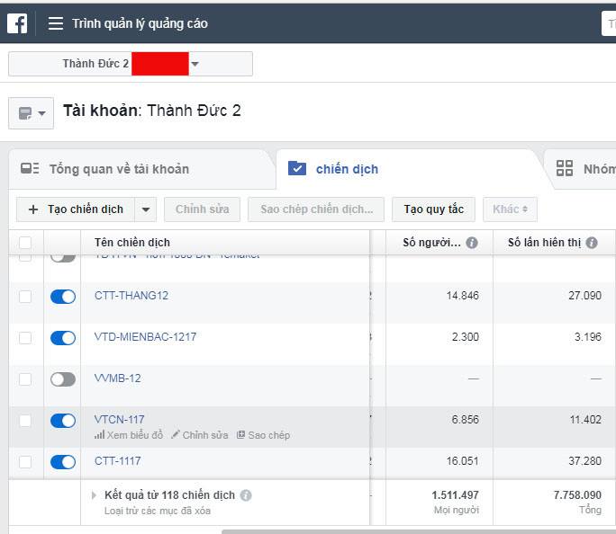The height and width of the screenshot is (534, 616).
Task: Open the Nhóm ad sets tab
Action: [x=582, y=169]
